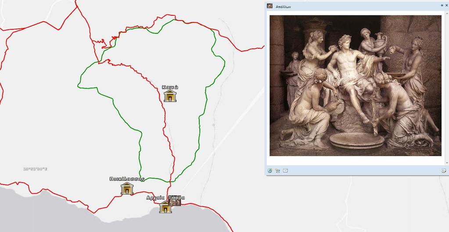Click the temple marker under Ποικίλασσος

(127, 188)
